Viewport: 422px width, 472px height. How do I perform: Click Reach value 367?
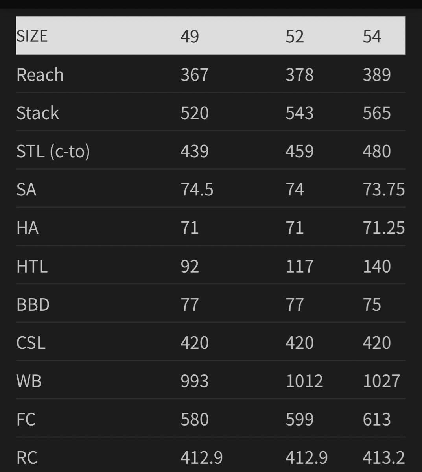195,75
